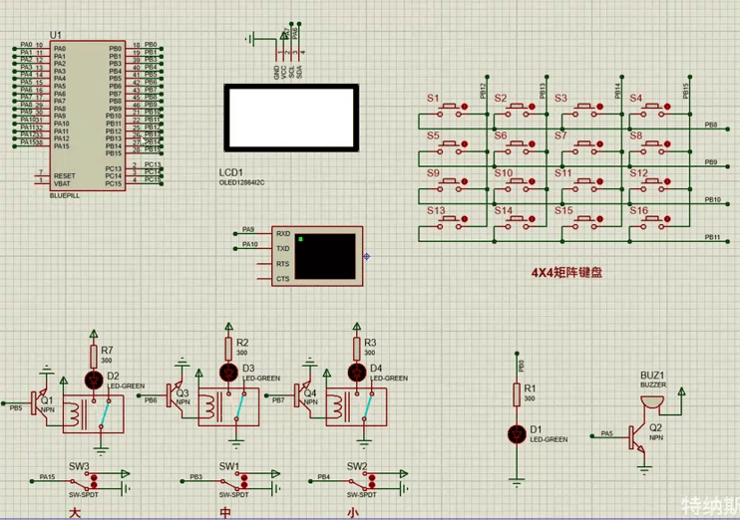Select the virtual terminal black screen
The height and width of the screenshot is (520, 740).
point(327,256)
